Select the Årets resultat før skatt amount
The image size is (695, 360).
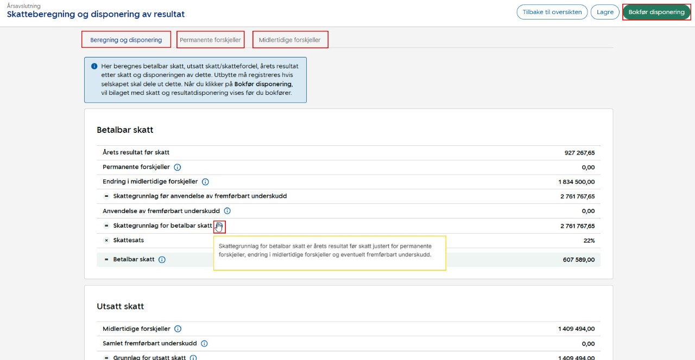(579, 153)
